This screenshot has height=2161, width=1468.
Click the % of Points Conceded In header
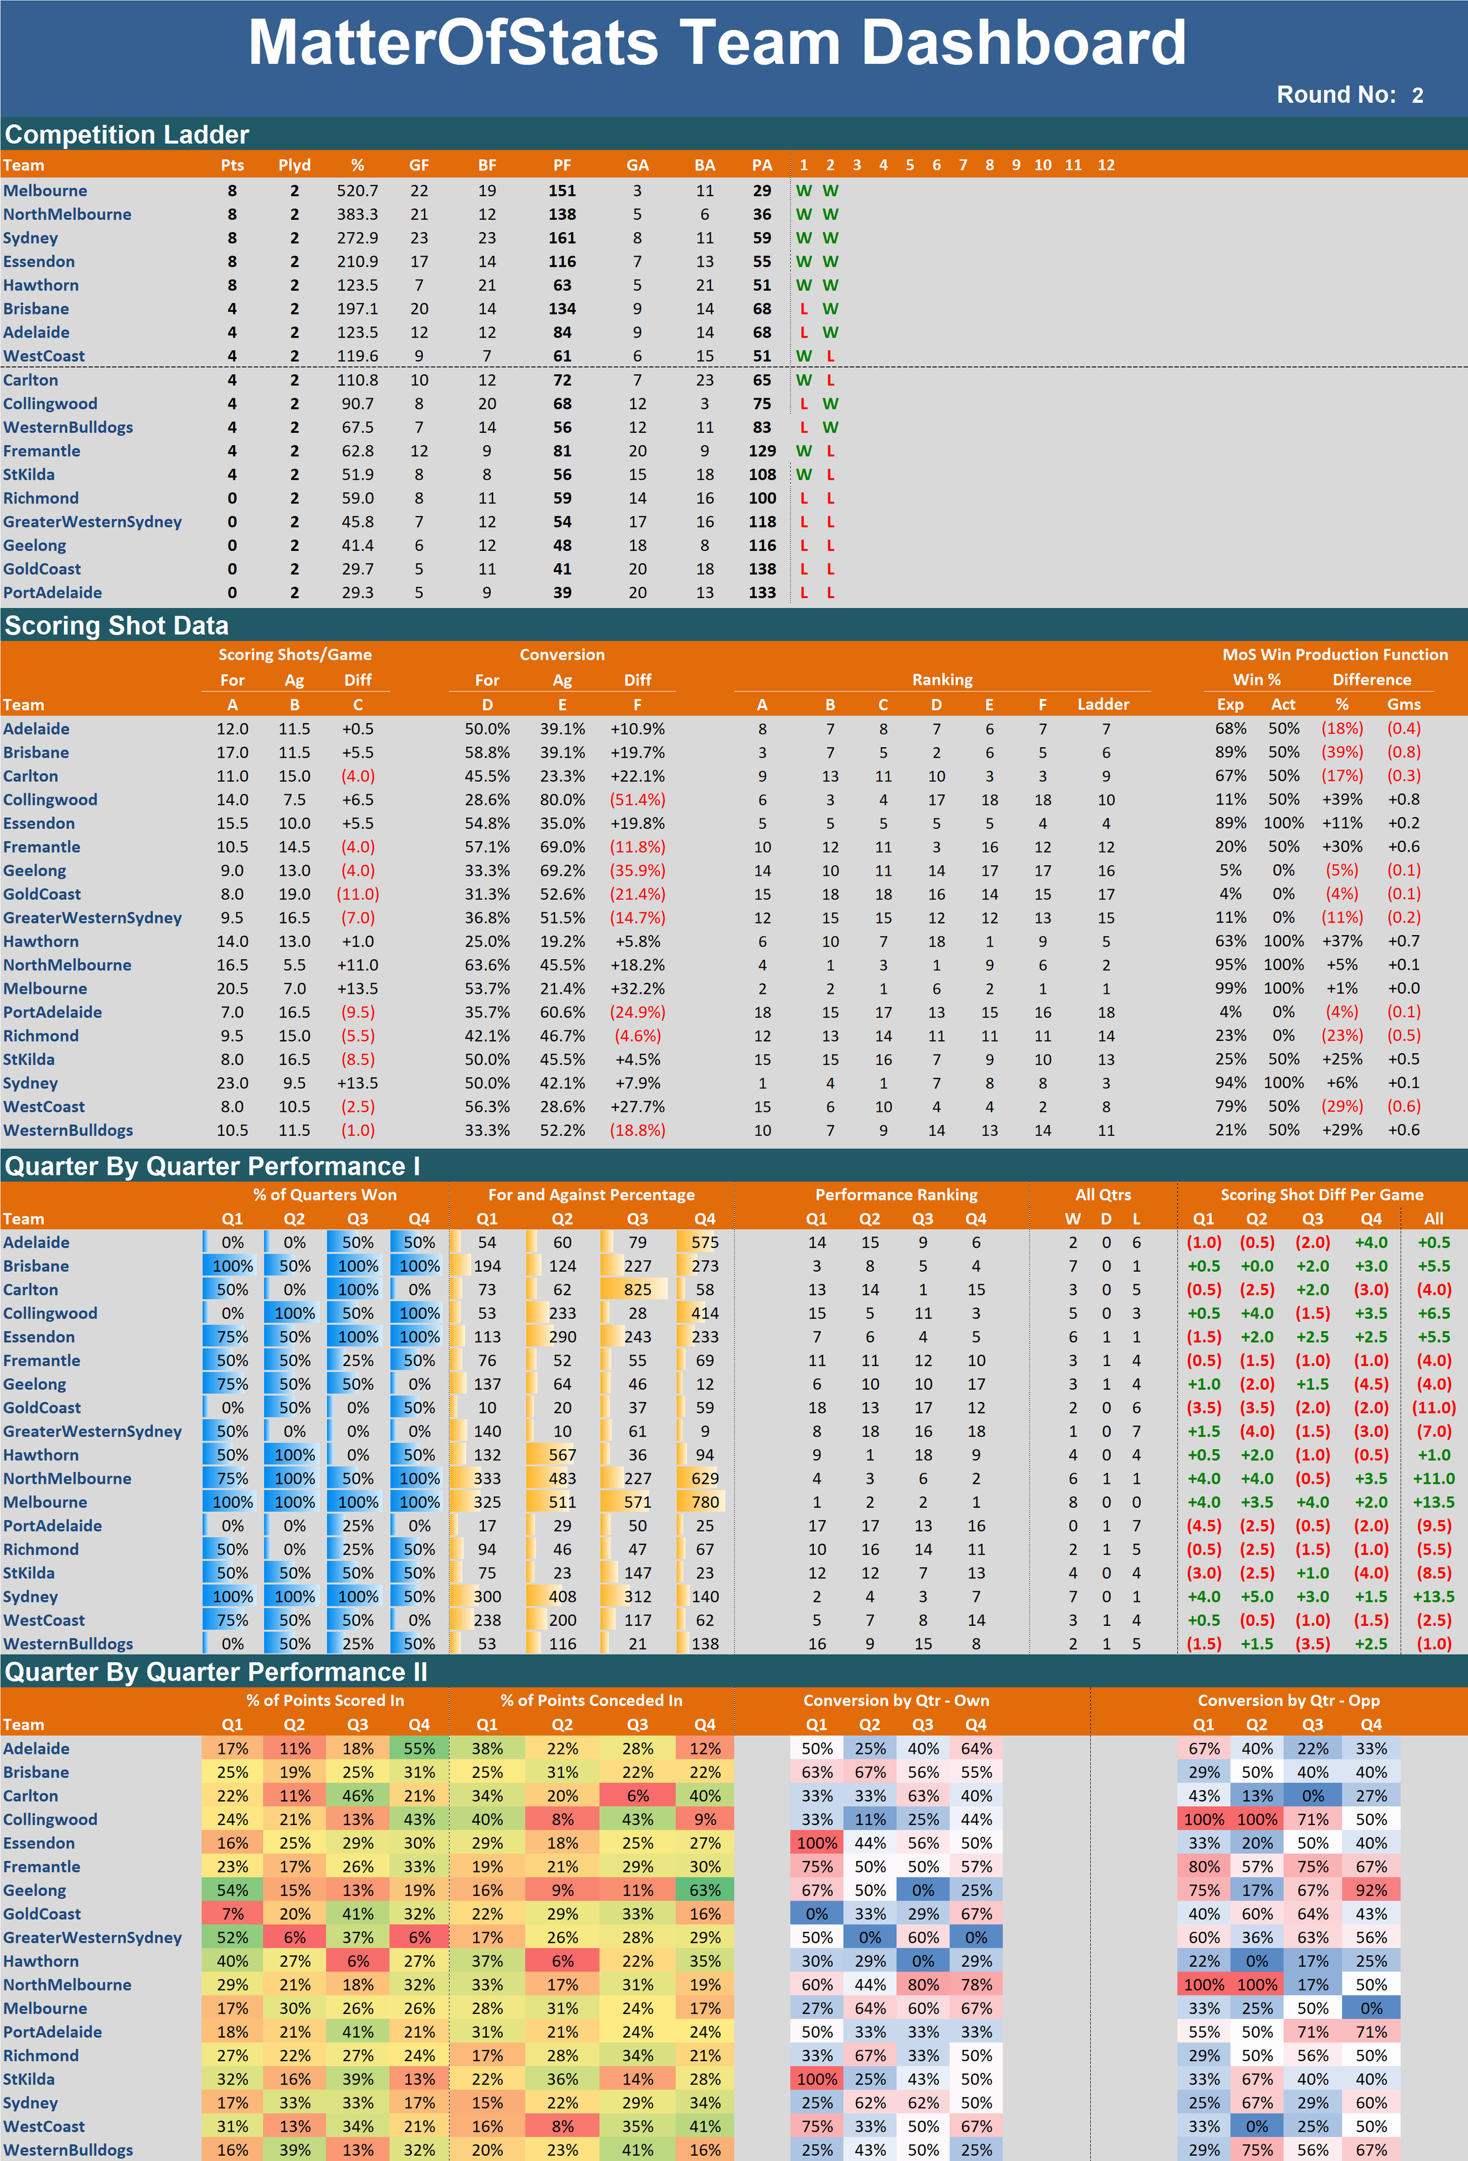pyautogui.click(x=591, y=1700)
